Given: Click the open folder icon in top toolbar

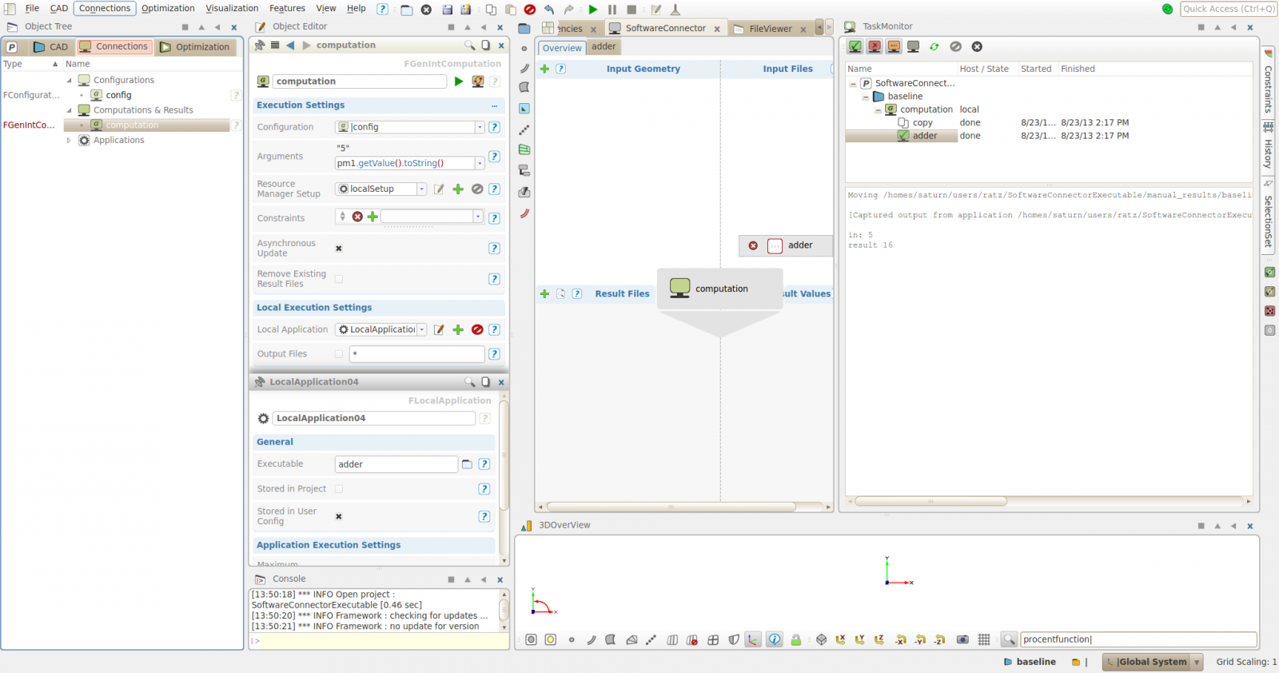Looking at the screenshot, I should [x=407, y=10].
